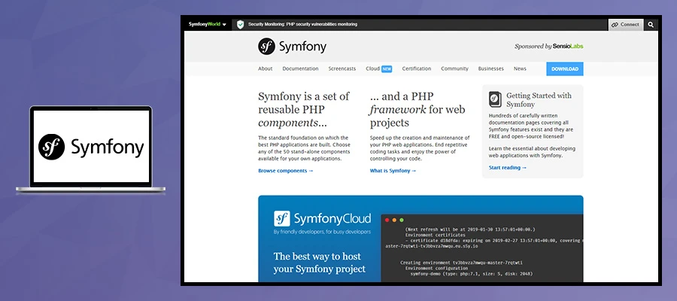
Task: Follow the What is Symfony link
Action: point(393,171)
